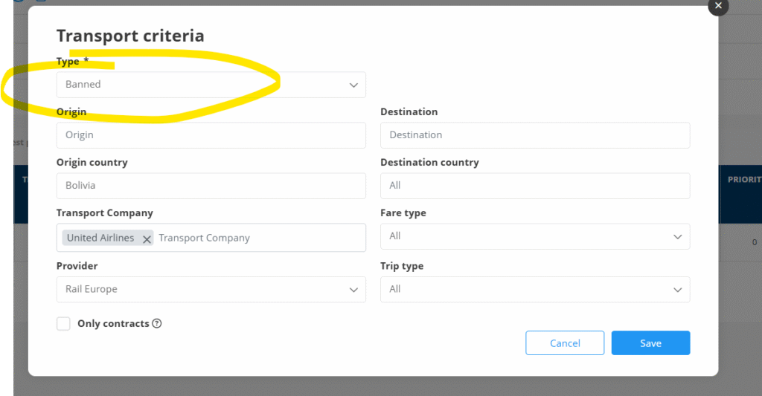Click the help icon beside Only contracts
The height and width of the screenshot is (396, 762).
pyautogui.click(x=157, y=324)
